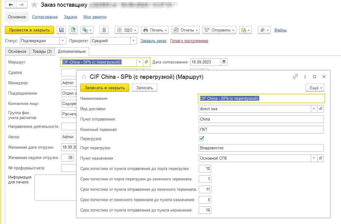This screenshot has width=341, height=224.
Task: Expand the Статус dropdown
Action: point(63,41)
